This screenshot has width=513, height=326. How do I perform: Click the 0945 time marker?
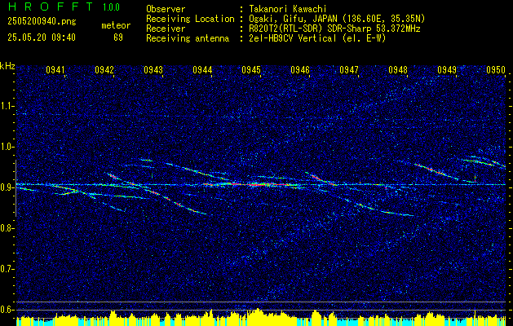pyautogui.click(x=251, y=69)
